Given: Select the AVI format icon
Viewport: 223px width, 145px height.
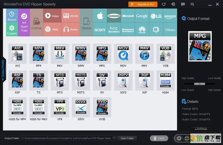Looking at the screenshot, I should (17, 54).
